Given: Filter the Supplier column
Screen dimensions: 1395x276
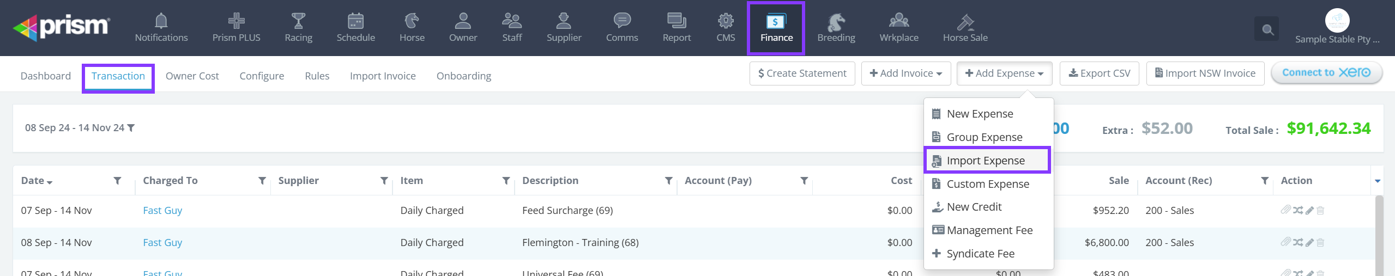Looking at the screenshot, I should (384, 181).
